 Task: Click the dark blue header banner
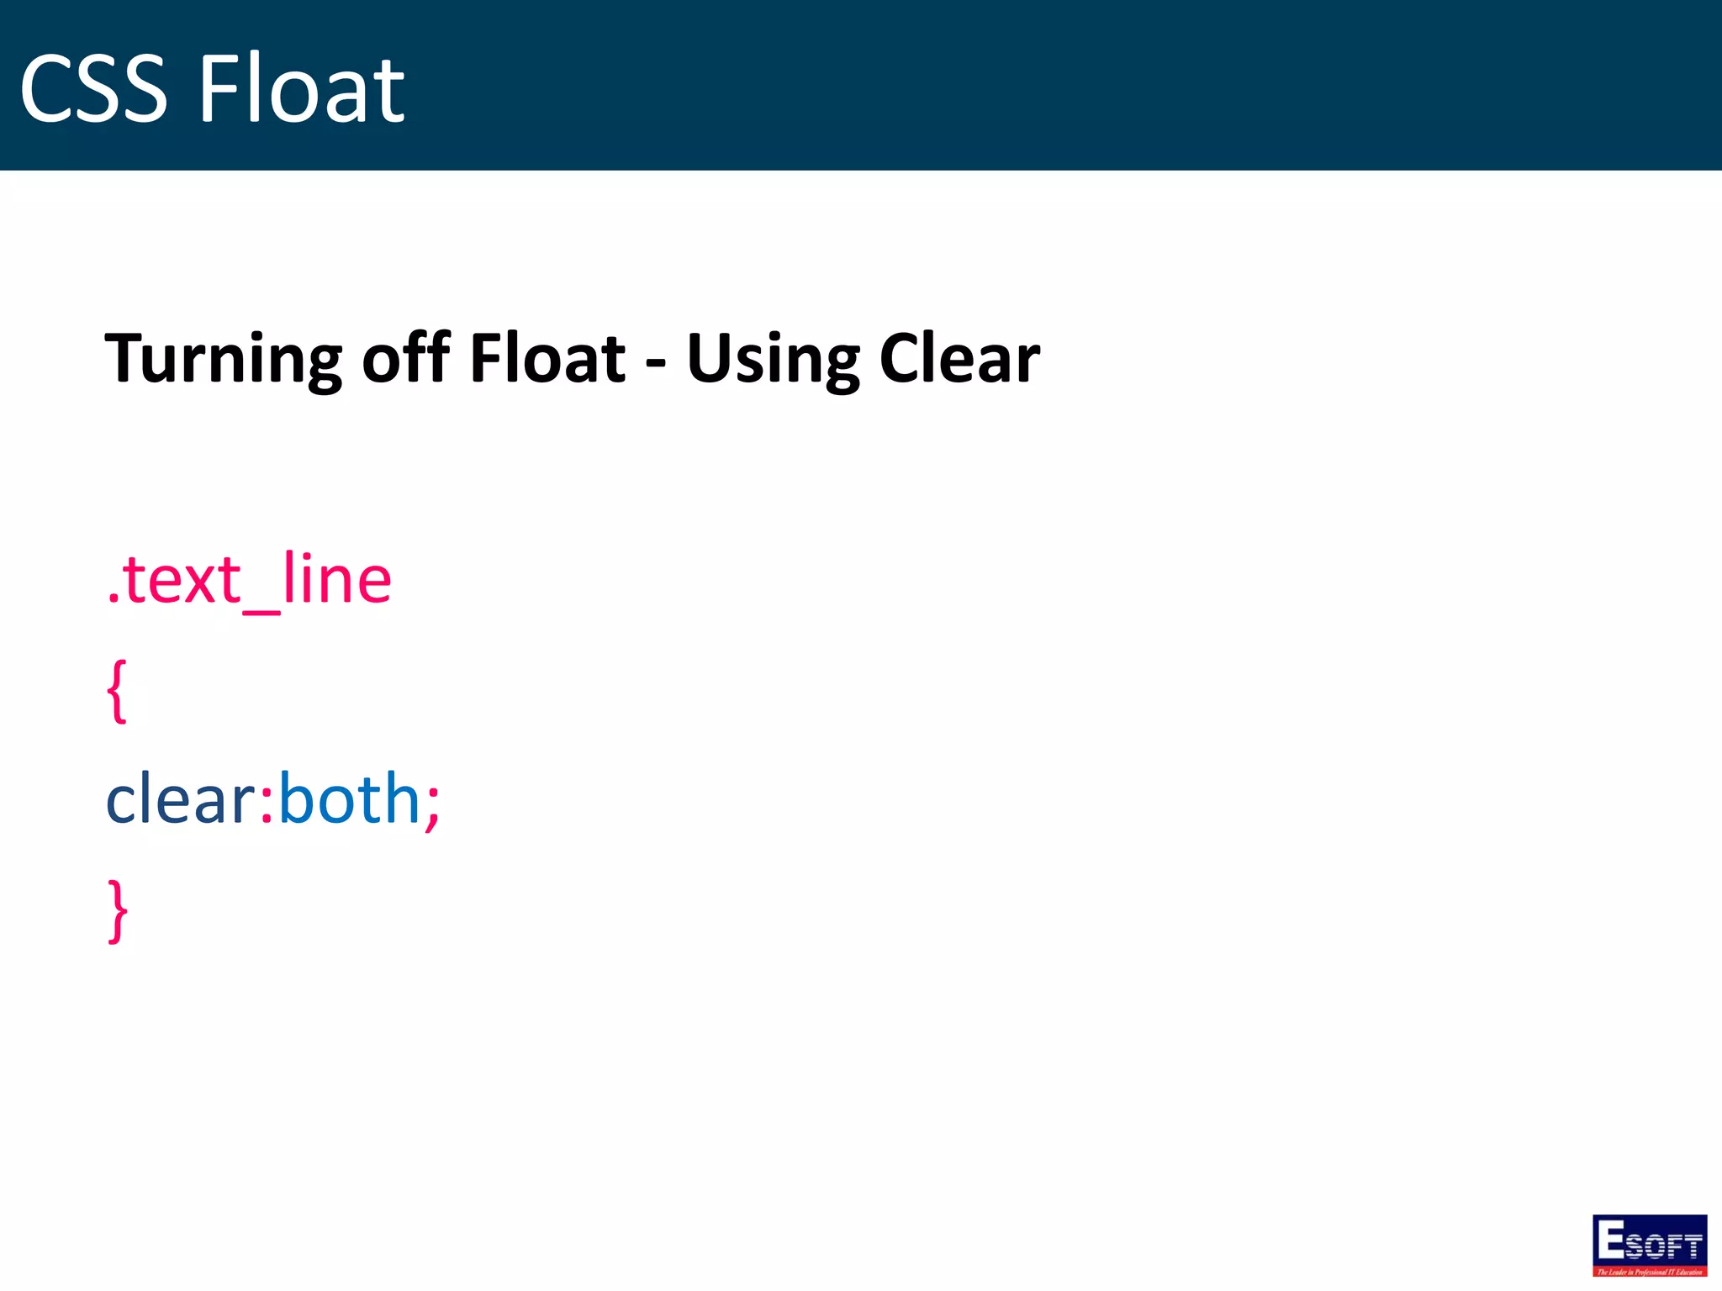coord(861,85)
